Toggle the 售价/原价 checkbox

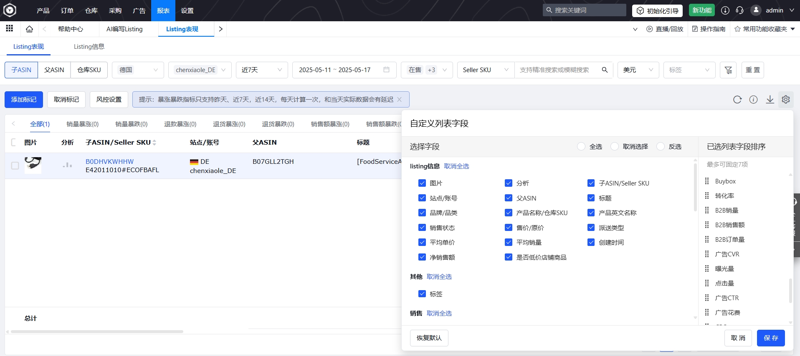(x=509, y=228)
